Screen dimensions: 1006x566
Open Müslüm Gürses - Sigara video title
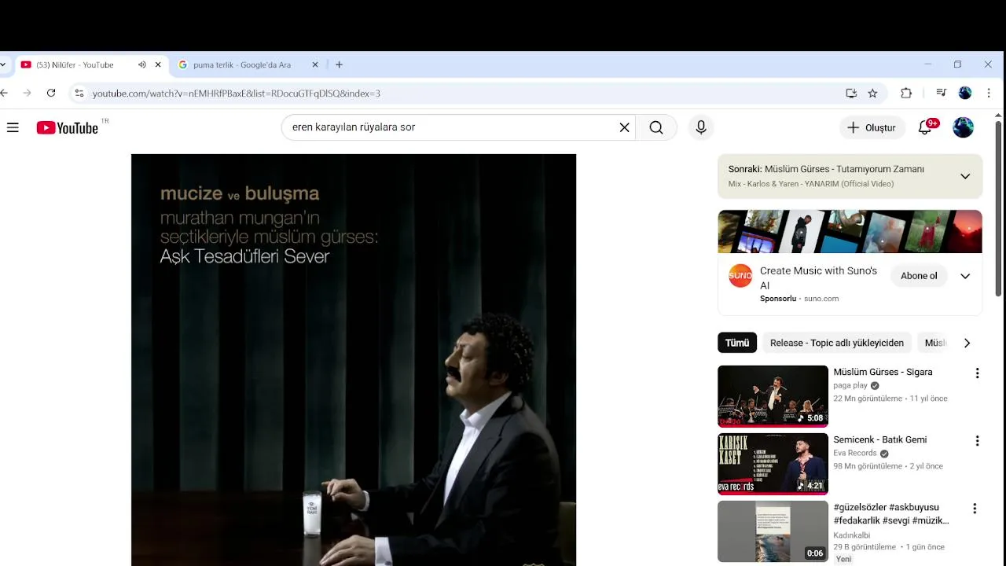pos(883,372)
